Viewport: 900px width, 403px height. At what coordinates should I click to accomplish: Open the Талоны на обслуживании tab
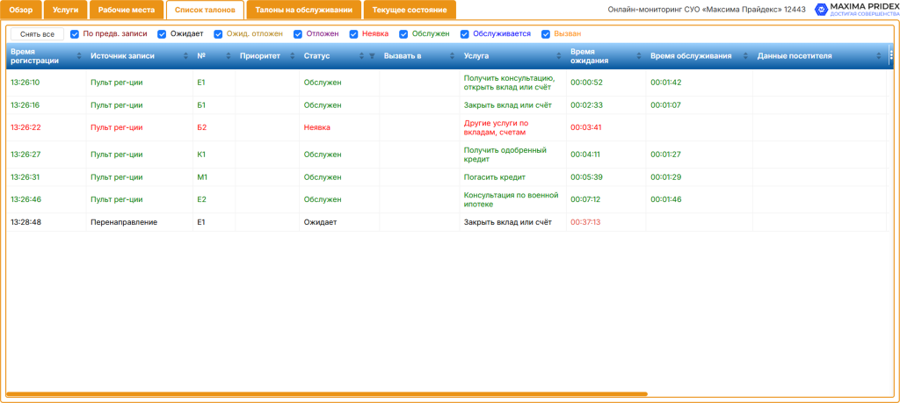point(303,10)
